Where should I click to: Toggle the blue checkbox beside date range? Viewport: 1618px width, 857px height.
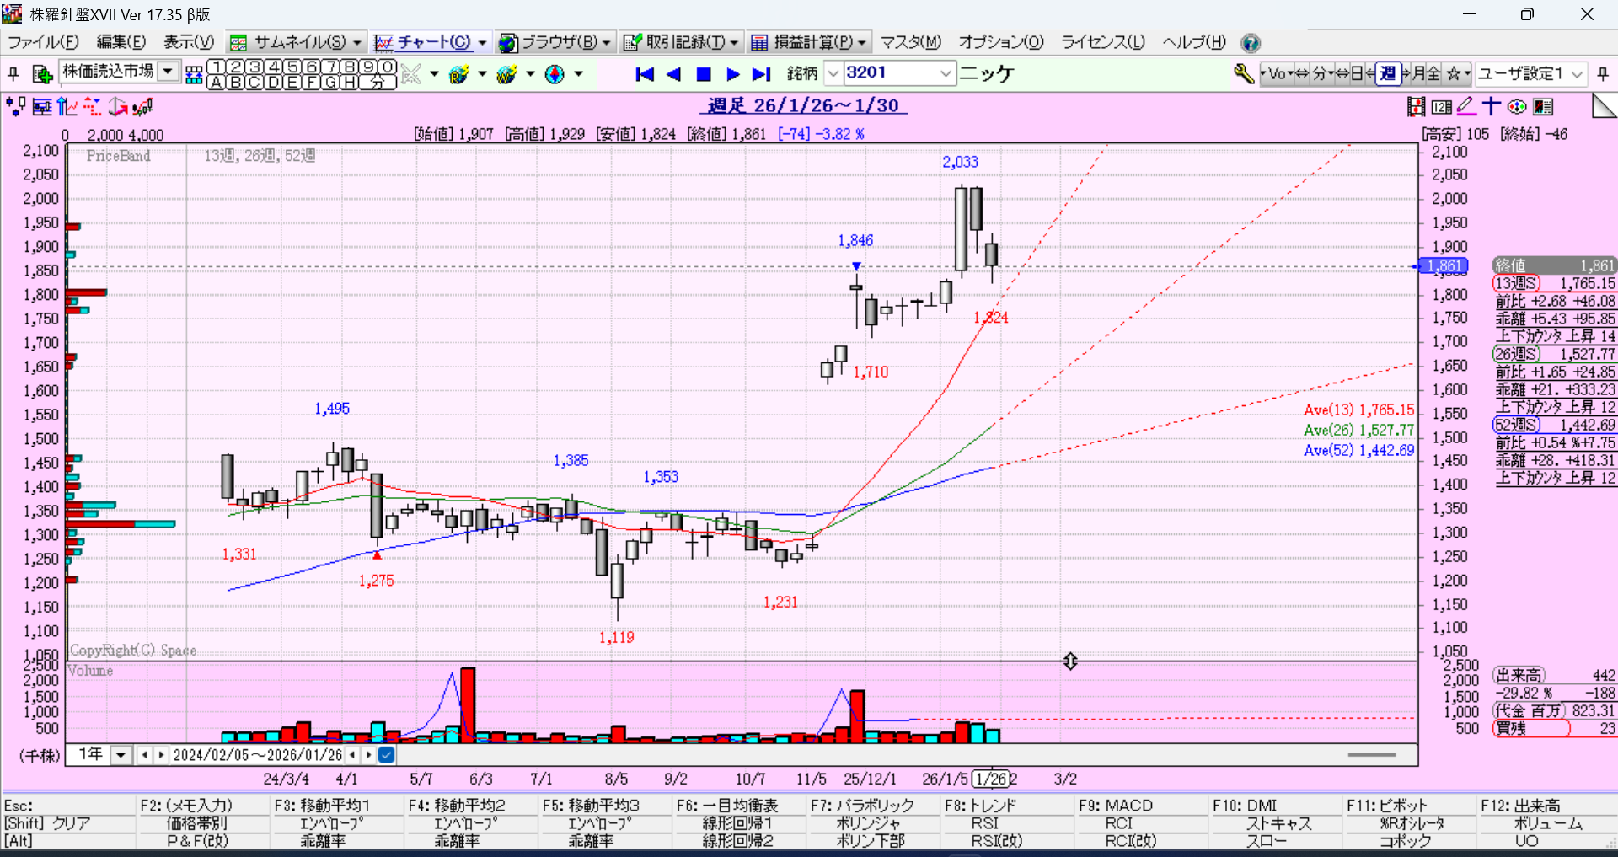click(386, 755)
